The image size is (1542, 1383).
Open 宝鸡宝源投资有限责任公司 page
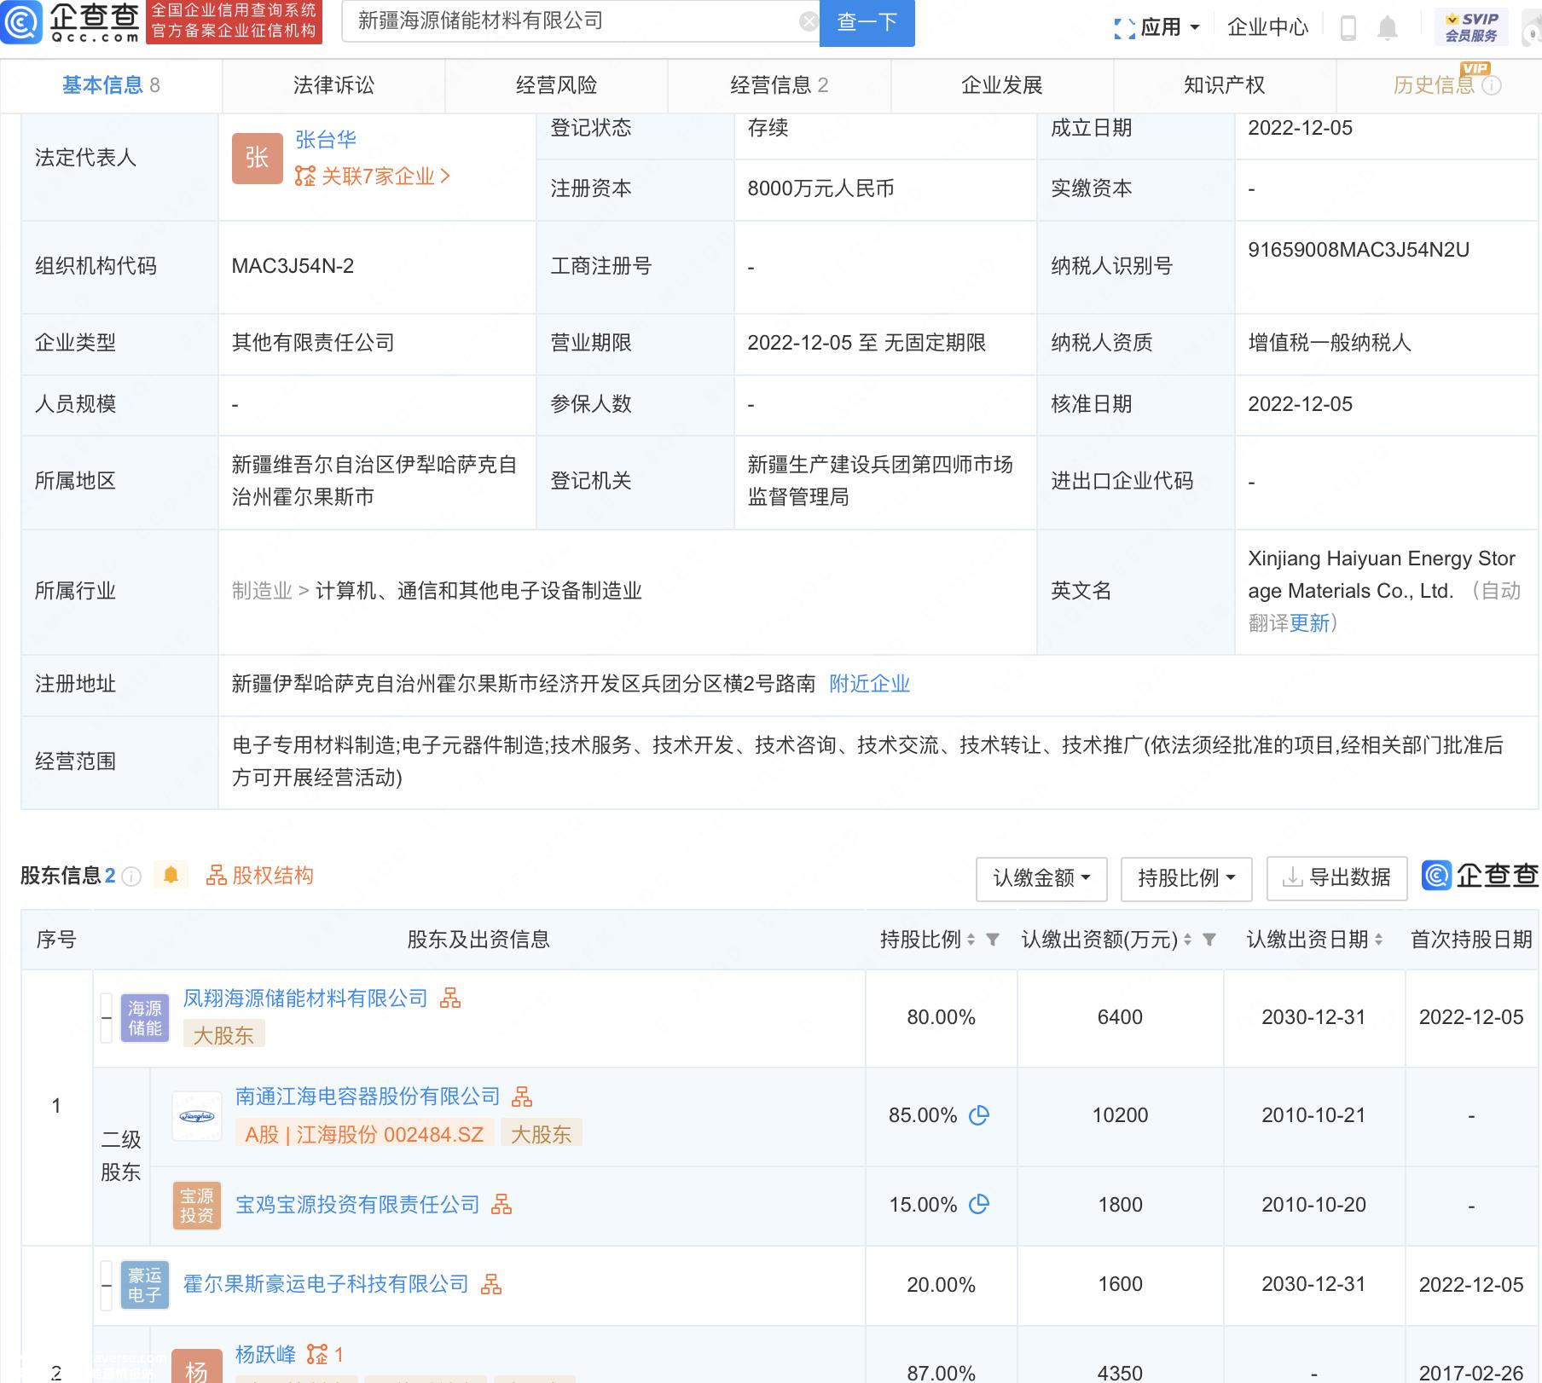pos(357,1205)
